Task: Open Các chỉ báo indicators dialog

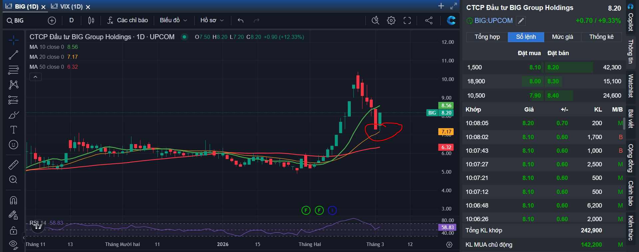Action: [x=128, y=21]
